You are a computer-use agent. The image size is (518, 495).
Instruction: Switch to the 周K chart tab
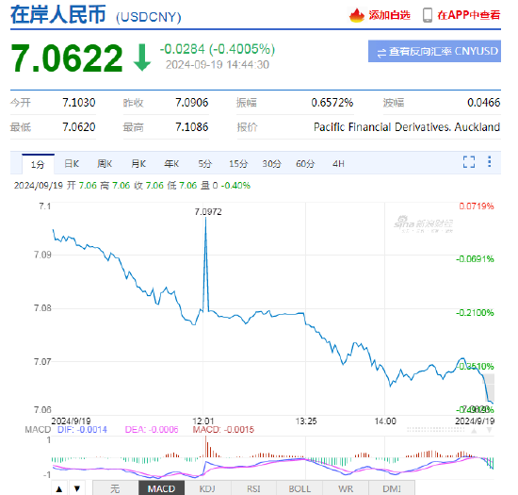coord(105,164)
